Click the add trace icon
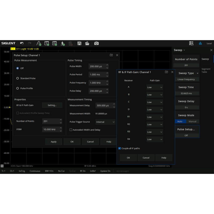This screenshot has width=214, height=214. (x=47, y=43)
